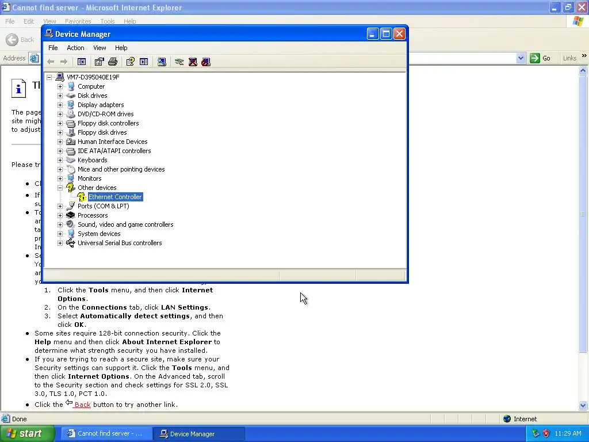Click Show/Hide Console Tree toolbar icon
The width and height of the screenshot is (589, 442).
(82, 62)
